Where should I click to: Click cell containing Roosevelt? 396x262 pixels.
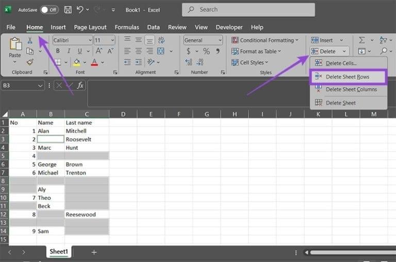click(87, 139)
